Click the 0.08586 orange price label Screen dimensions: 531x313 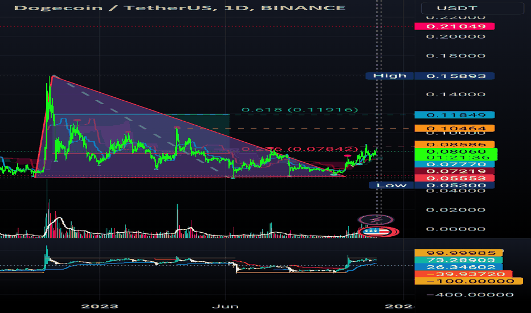tap(455, 145)
